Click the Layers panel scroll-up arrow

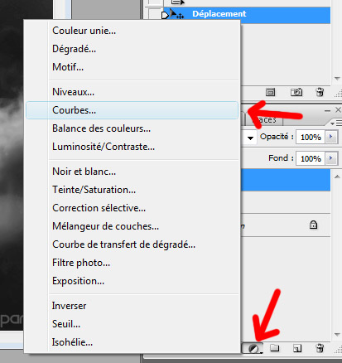coord(337,177)
